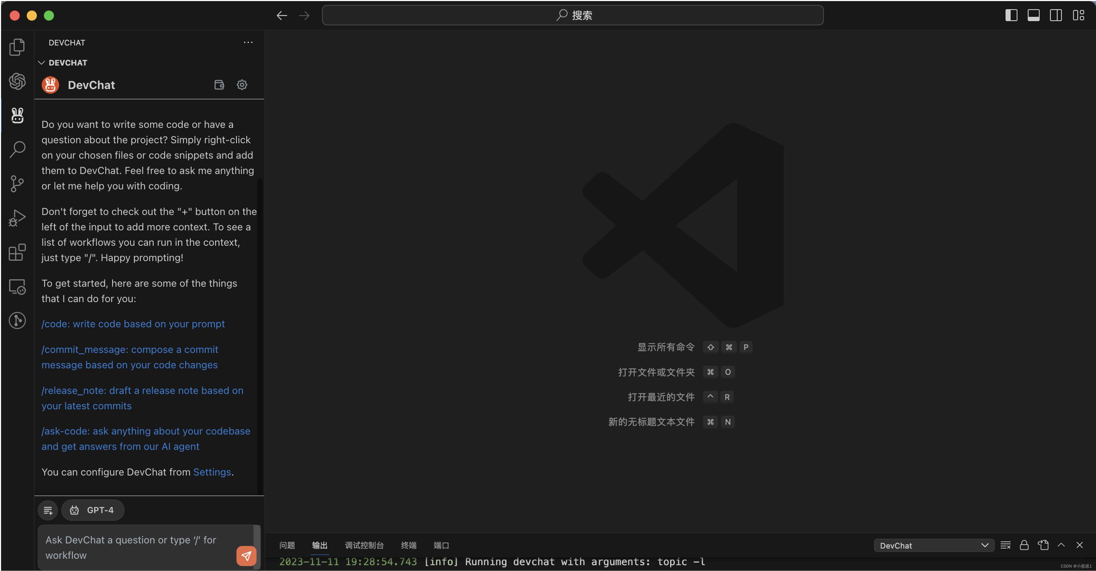
Task: Click the DevChat panel more actions ellipsis
Action: [x=248, y=42]
